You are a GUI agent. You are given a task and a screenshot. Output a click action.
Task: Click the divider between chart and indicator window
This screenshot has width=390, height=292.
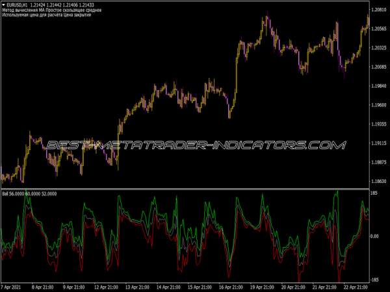[x=185, y=189]
